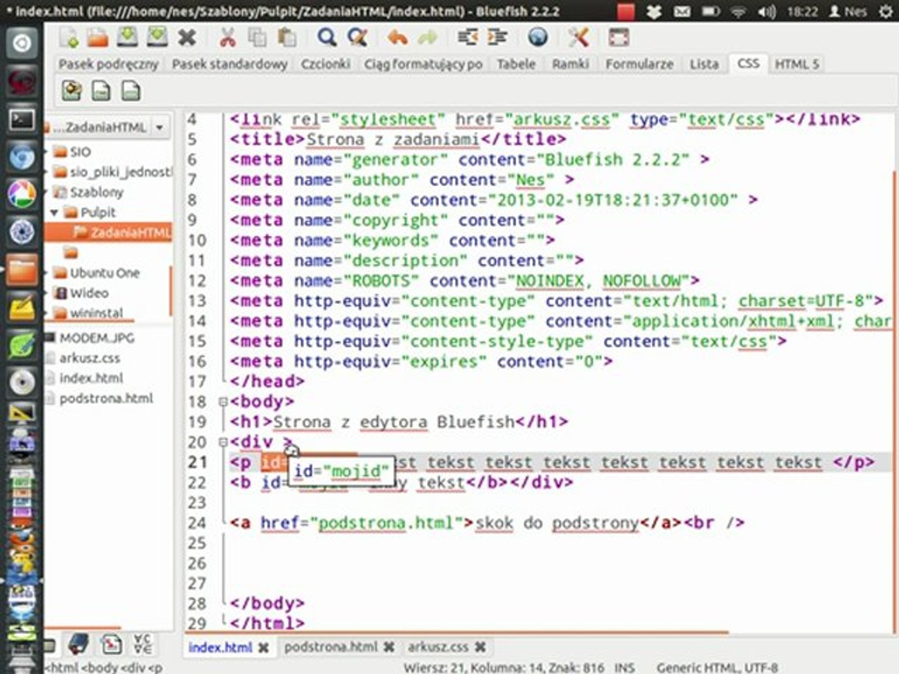
Task: Switch to Pasek standardowy tab
Action: pyautogui.click(x=230, y=64)
